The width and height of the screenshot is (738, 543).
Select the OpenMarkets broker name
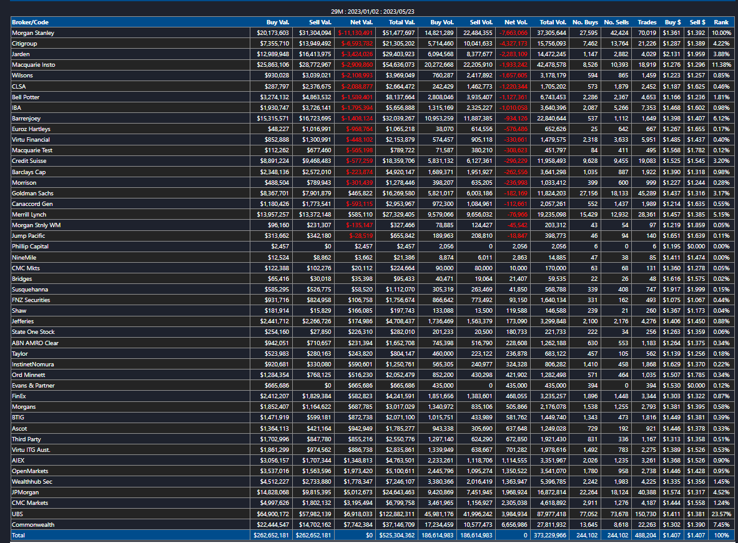pyautogui.click(x=29, y=471)
